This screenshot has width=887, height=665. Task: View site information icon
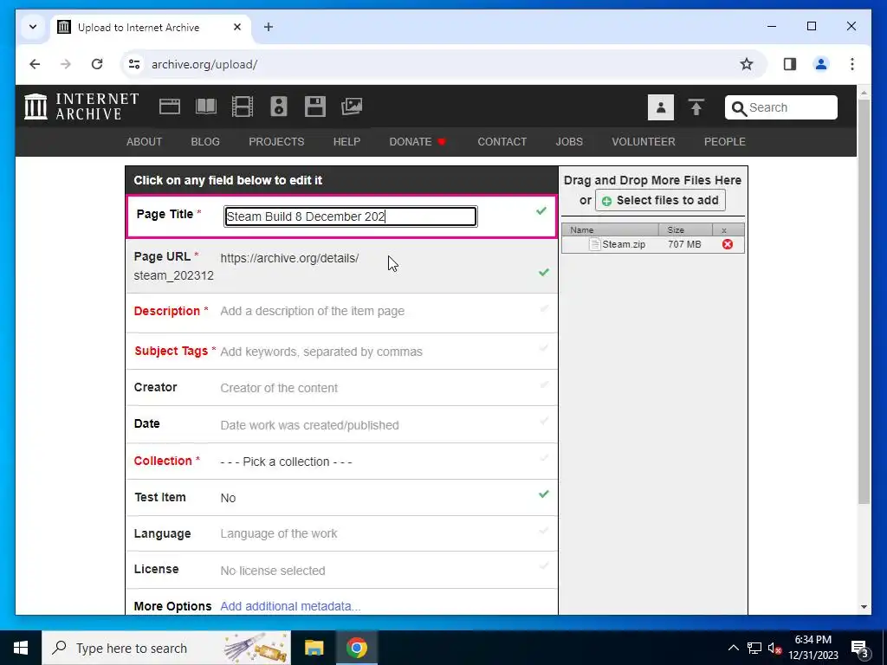point(134,64)
